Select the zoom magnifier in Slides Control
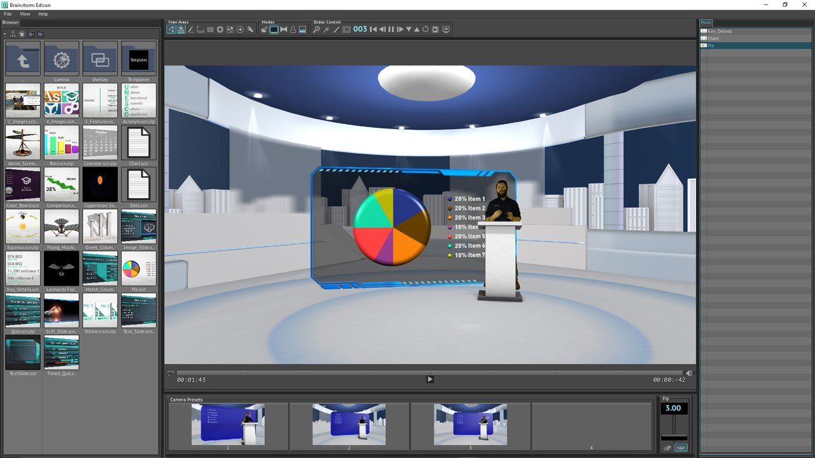This screenshot has width=815, height=458. click(316, 29)
